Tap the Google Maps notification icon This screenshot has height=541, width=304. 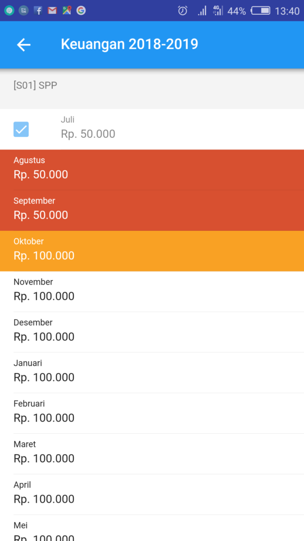[66, 11]
